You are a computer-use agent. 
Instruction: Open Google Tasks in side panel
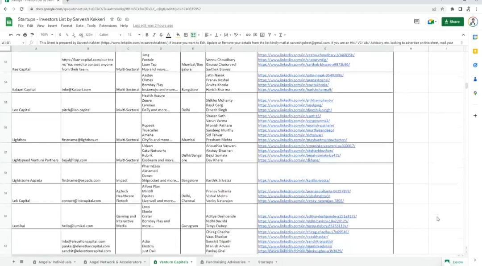coord(475,65)
